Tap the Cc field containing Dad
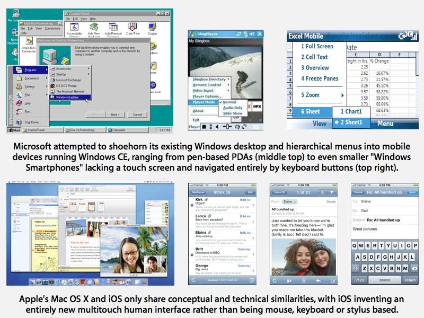The height and width of the screenshot is (318, 424). point(385,210)
